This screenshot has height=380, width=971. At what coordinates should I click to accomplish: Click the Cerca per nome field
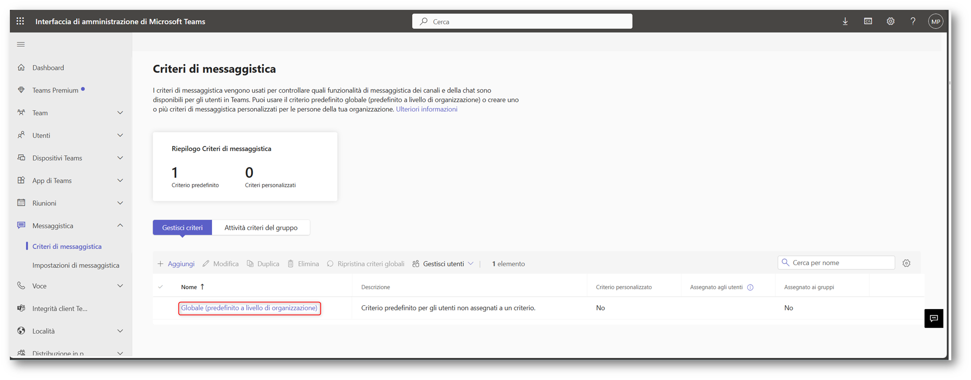836,262
